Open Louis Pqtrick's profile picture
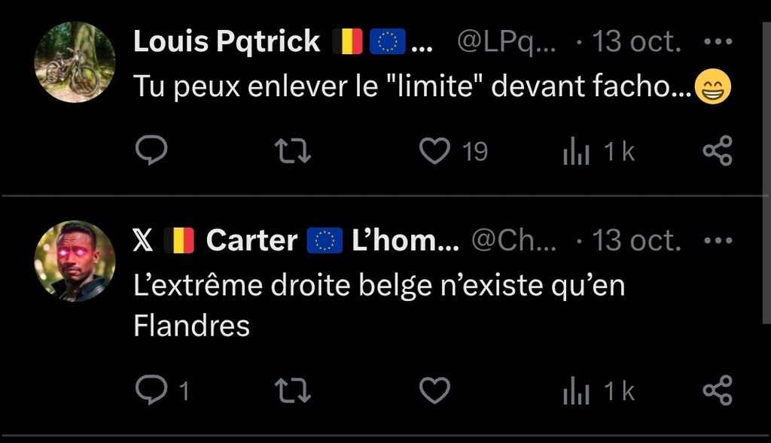Image resolution: width=771 pixels, height=443 pixels. [x=75, y=62]
